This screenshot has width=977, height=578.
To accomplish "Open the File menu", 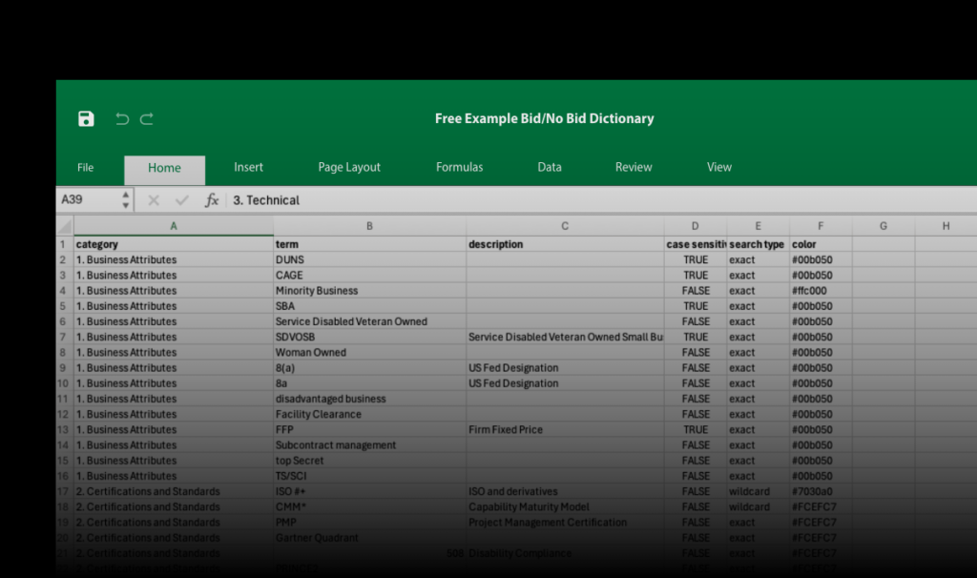I will pos(85,167).
